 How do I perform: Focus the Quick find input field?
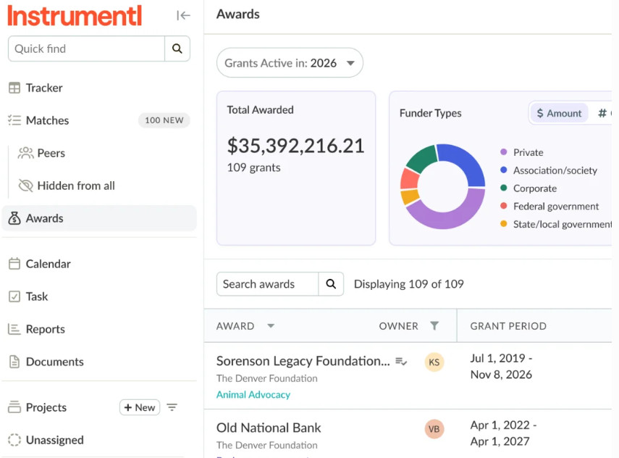click(86, 49)
